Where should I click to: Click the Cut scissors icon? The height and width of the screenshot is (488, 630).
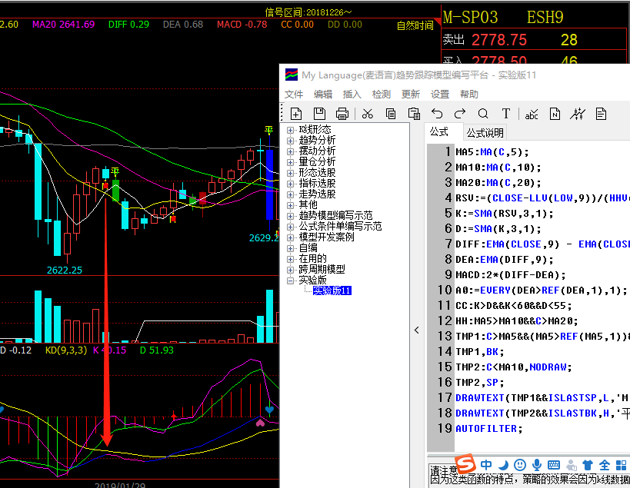point(368,114)
